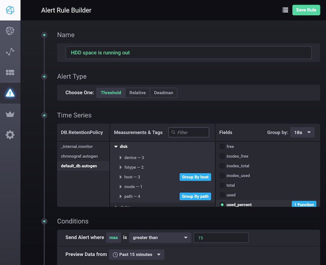Click the Save Rule button
Screen dimensions: 326x265
coord(306,10)
